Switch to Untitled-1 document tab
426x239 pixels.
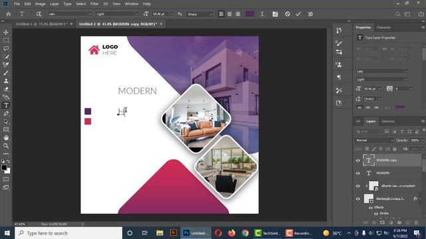pyautogui.click(x=41, y=24)
